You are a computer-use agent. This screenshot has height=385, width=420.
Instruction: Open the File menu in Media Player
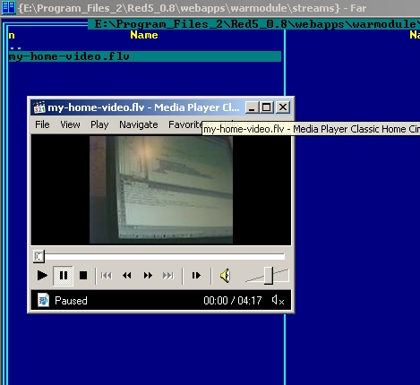click(x=42, y=124)
